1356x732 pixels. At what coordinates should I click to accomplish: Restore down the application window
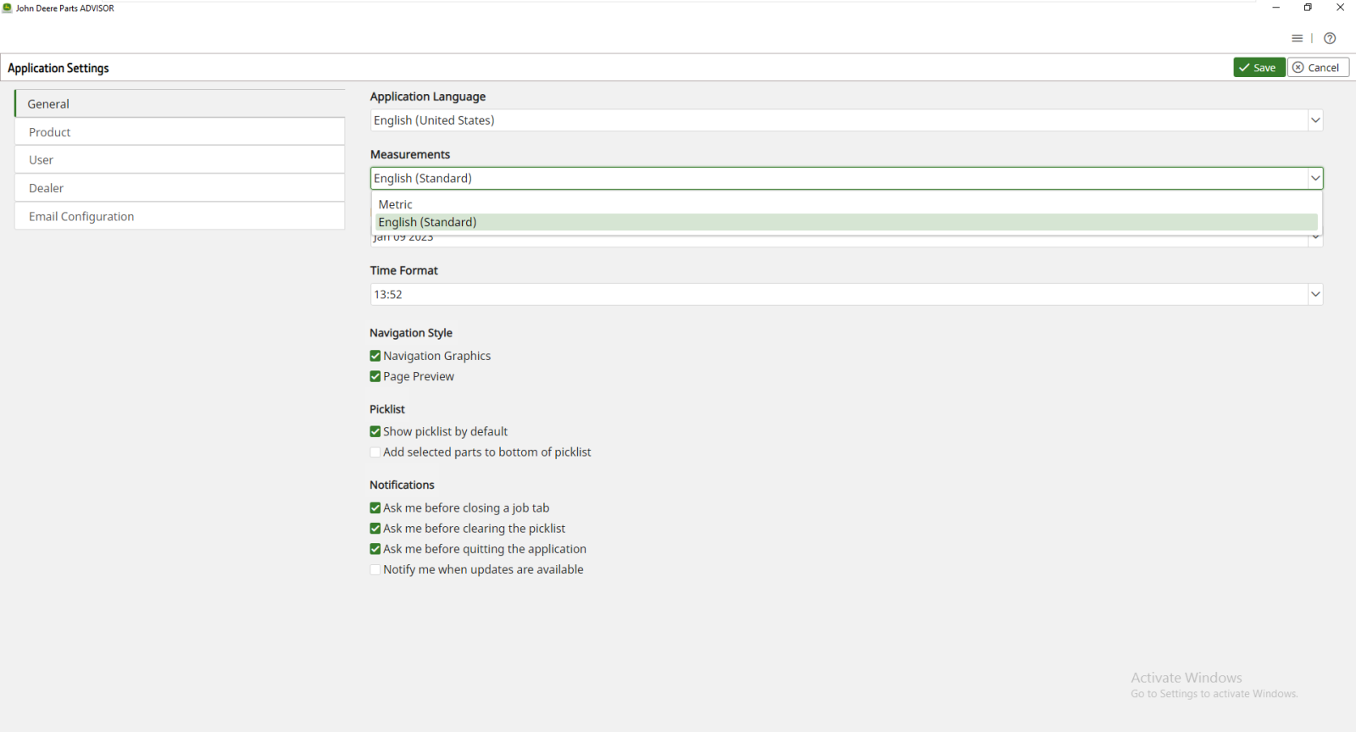pyautogui.click(x=1308, y=8)
